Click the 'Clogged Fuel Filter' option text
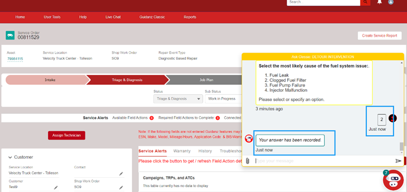Screen dimensions: 407x192 pos(288,80)
